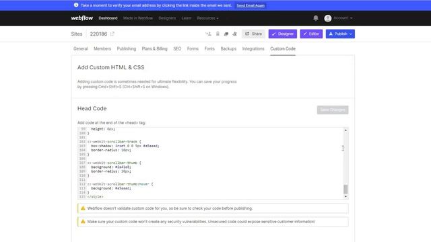Click site name 220186

[98, 34]
